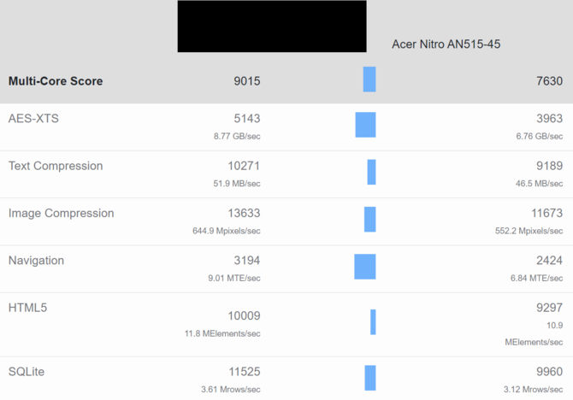Select the Navigation row label
Screen dimensions: 573x400
coord(36,261)
